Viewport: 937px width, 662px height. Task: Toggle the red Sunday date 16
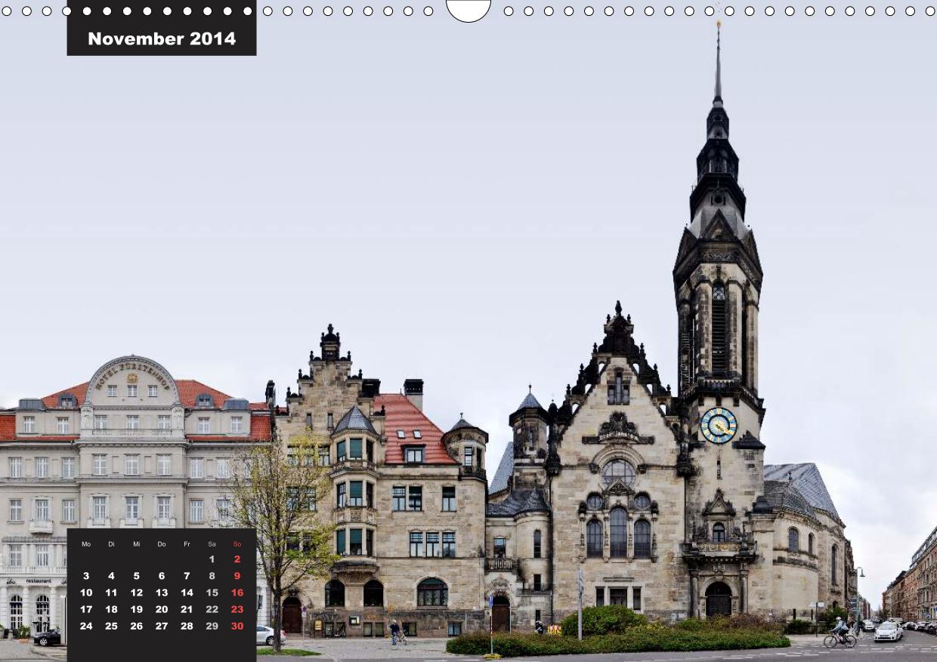point(237,593)
